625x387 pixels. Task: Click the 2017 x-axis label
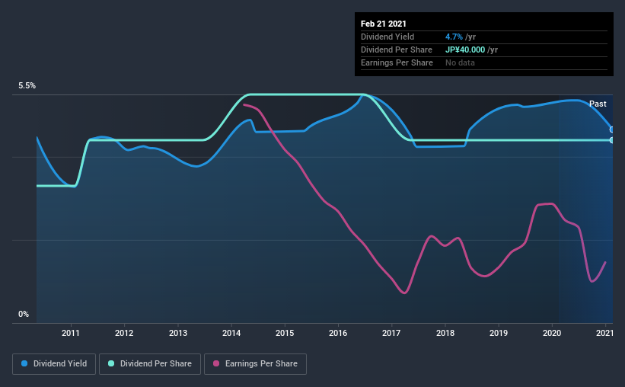tap(391, 333)
